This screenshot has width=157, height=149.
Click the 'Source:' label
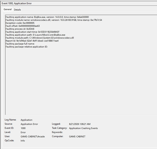point(8,124)
